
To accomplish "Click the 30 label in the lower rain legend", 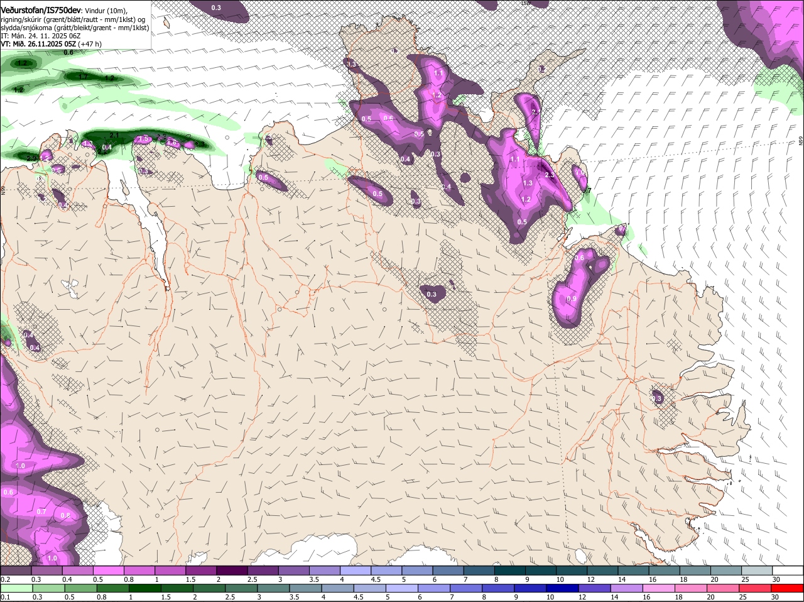I will [x=776, y=597].
